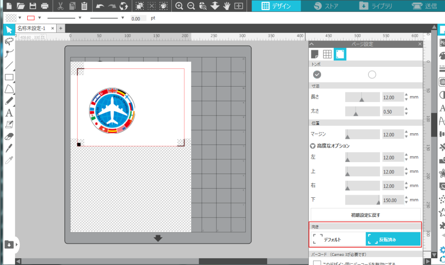This screenshot has width=445, height=265.
Task: Enable registration marks checked radio
Action: click(317, 74)
